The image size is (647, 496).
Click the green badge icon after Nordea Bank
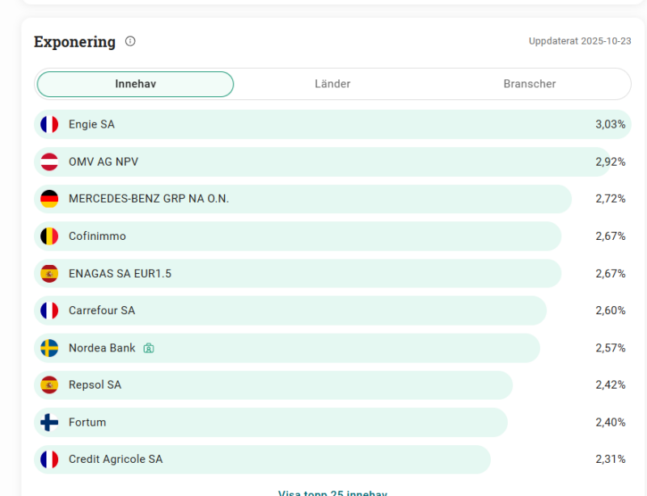(x=149, y=348)
